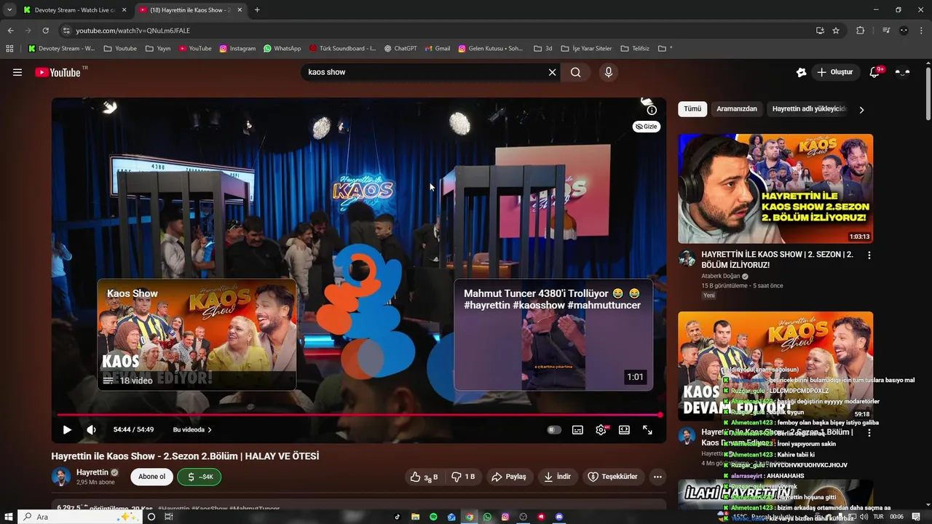Play the finished video

pos(67,429)
